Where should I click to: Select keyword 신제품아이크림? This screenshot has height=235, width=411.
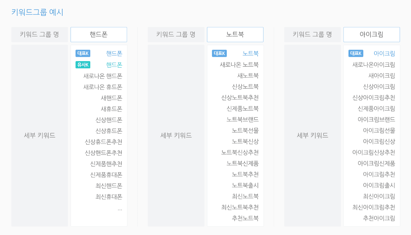click(x=376, y=108)
